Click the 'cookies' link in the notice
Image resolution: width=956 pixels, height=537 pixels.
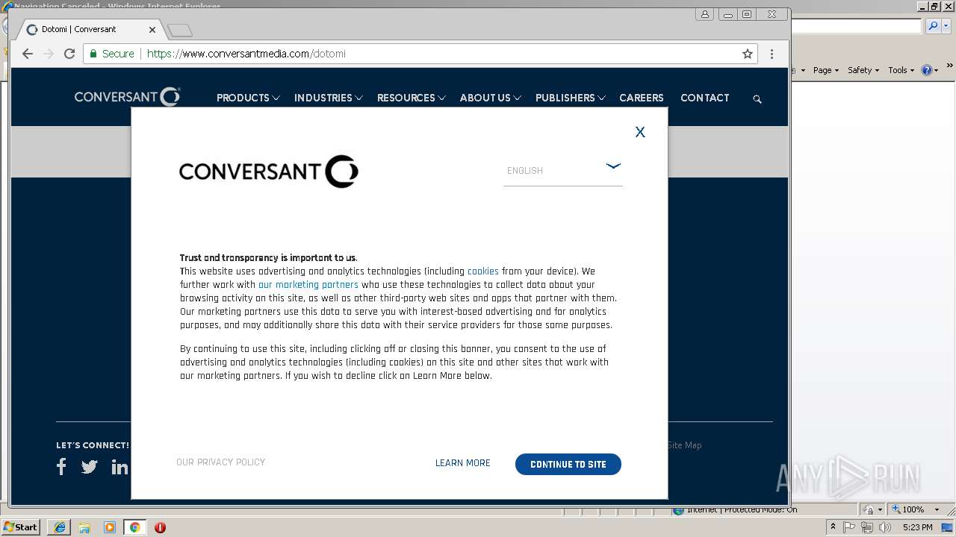483,271
